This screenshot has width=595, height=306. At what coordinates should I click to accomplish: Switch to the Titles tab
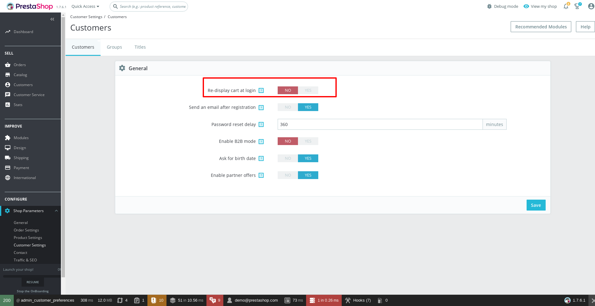tap(140, 47)
